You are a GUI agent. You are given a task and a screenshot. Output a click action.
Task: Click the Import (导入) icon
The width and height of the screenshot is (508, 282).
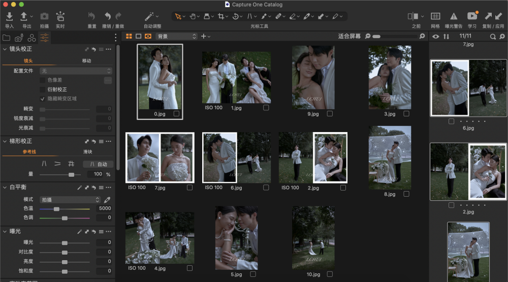pyautogui.click(x=9, y=17)
